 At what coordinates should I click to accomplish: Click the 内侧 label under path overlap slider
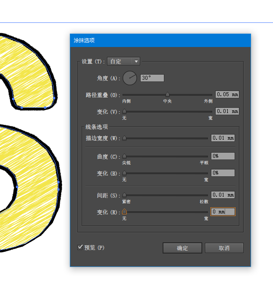click(x=126, y=101)
